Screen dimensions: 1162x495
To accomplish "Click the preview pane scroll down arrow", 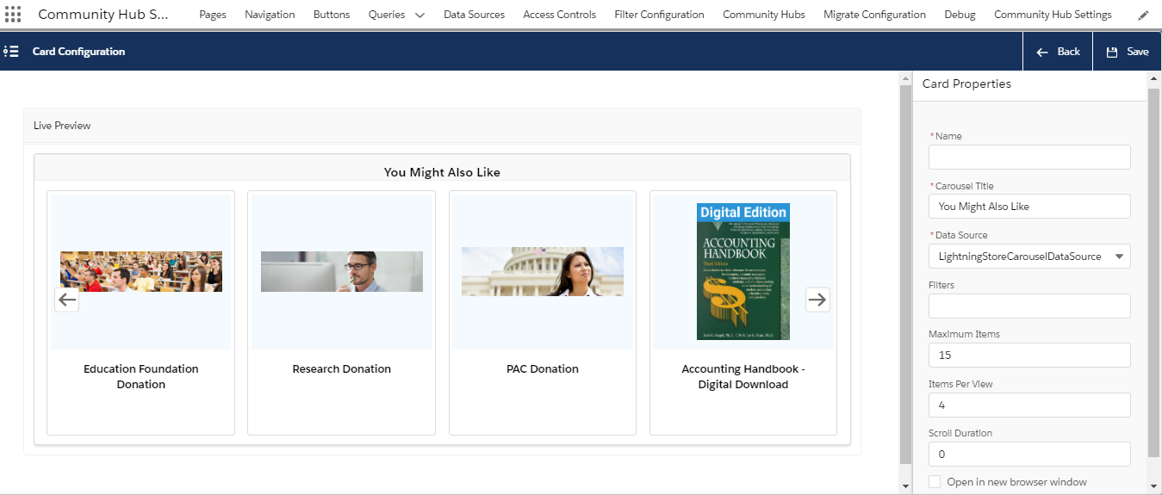I will pyautogui.click(x=904, y=486).
